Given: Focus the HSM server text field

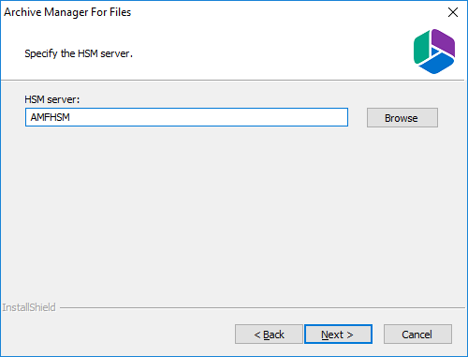Looking at the screenshot, I should 186,117.
